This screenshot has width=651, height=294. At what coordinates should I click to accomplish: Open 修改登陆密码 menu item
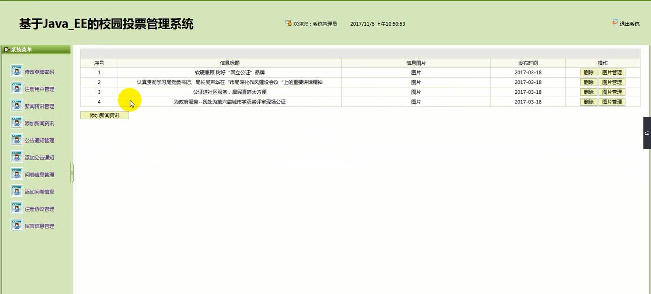coord(40,72)
